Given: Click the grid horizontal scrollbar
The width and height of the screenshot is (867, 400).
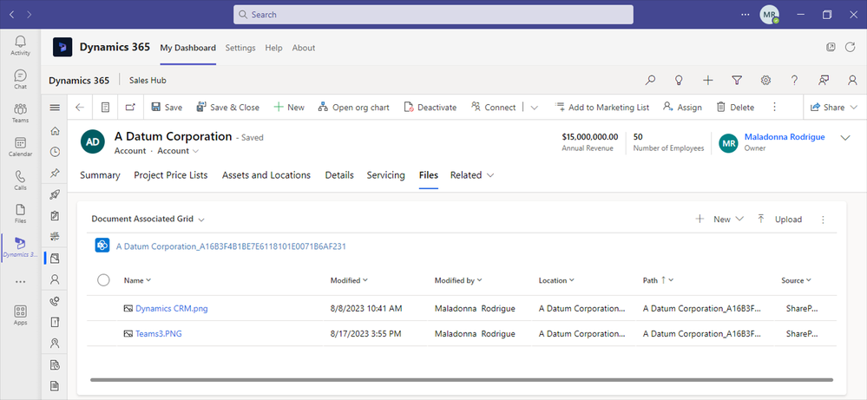Looking at the screenshot, I should [x=462, y=379].
